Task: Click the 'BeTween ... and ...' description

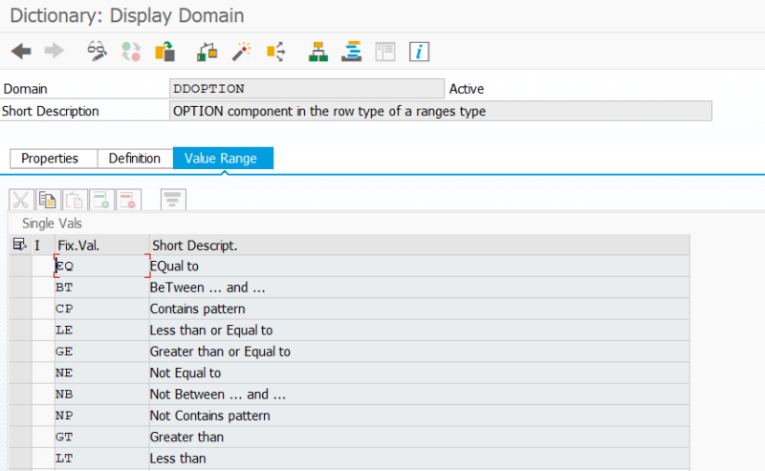Action: point(419,288)
